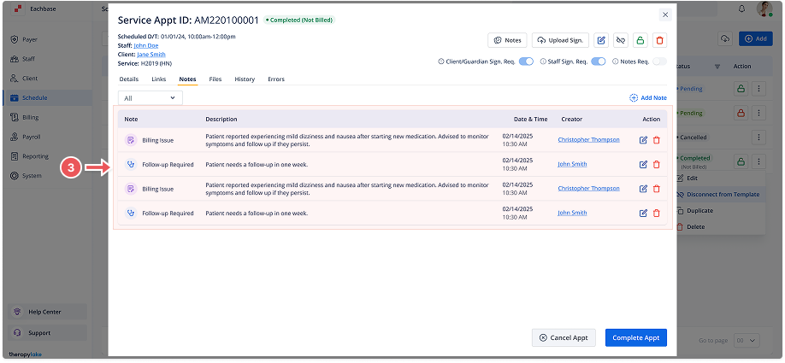This screenshot has width=785, height=363.
Task: Delete the first Follow-up Required note
Action: pyautogui.click(x=657, y=164)
